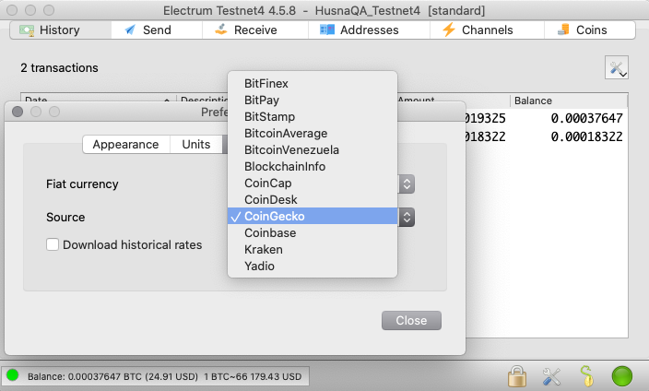Choose BlockchainInfo as source
This screenshot has width=649, height=391.
coord(313,167)
